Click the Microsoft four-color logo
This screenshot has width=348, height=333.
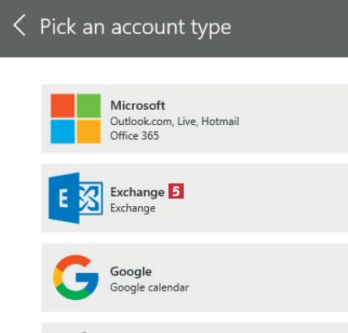[x=75, y=118]
